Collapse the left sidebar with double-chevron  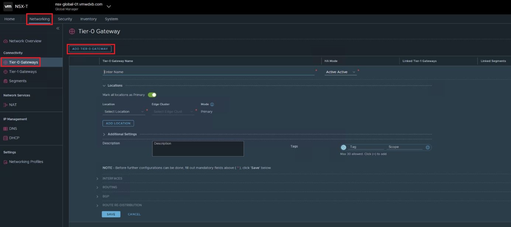58,28
